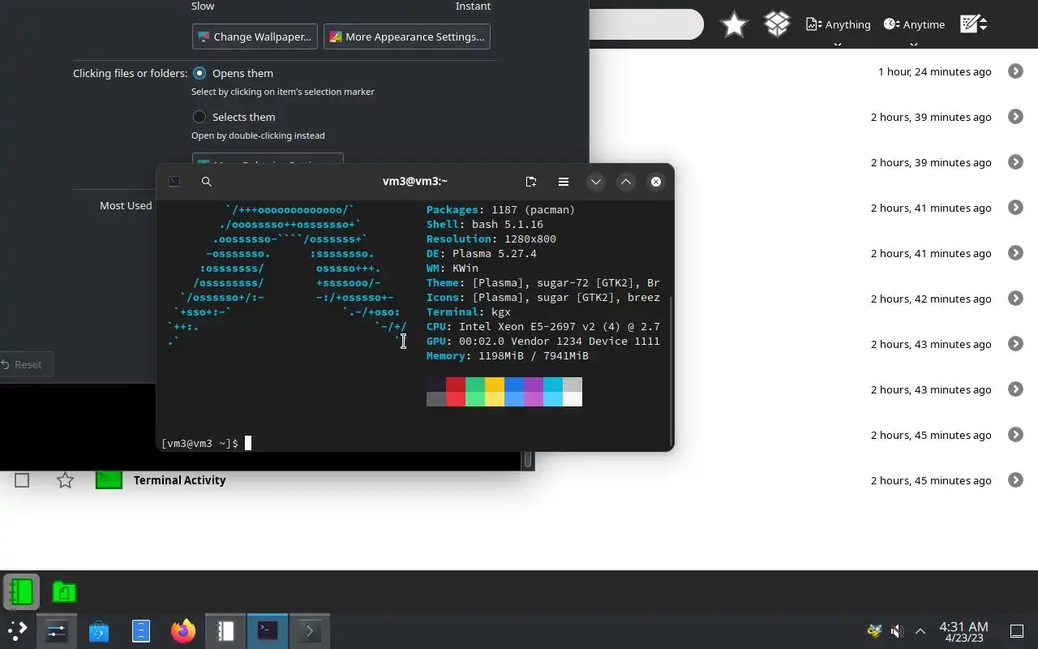The width and height of the screenshot is (1038, 649).
Task: Open the clock showing 4:31 AM
Action: [x=963, y=630]
